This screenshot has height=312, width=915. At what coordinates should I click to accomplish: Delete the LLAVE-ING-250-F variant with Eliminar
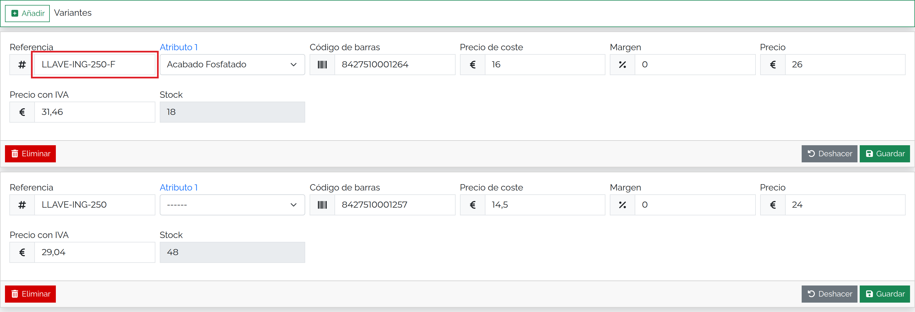[31, 154]
